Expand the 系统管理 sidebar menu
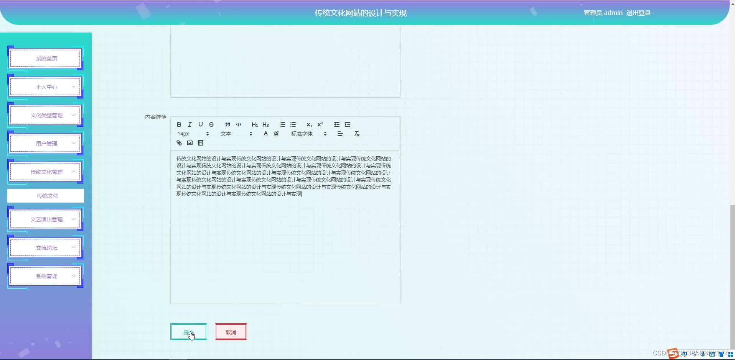 pyautogui.click(x=46, y=276)
